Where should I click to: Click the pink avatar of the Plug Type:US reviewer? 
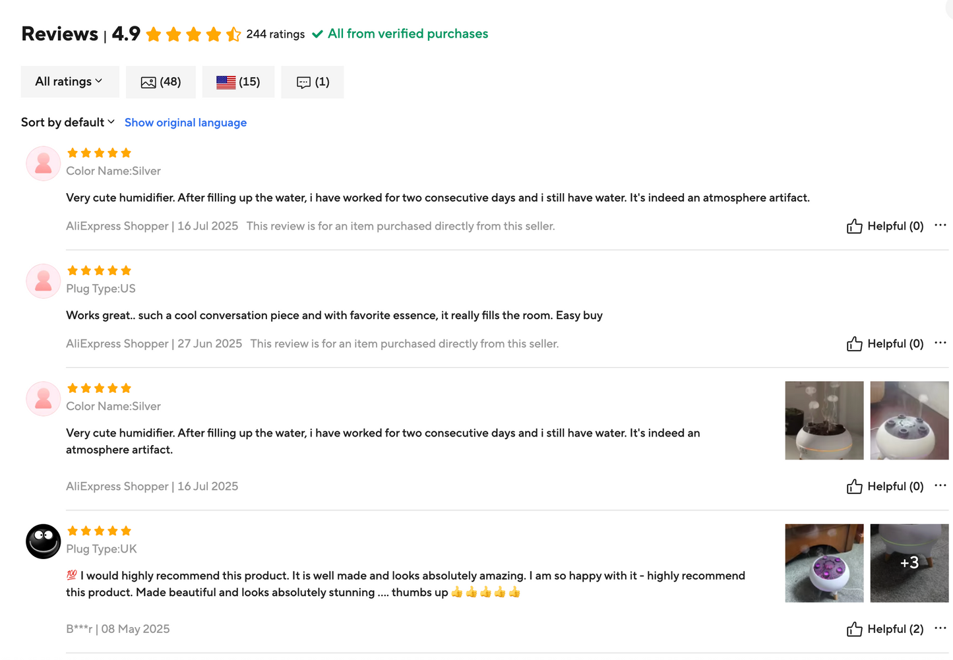(x=44, y=281)
